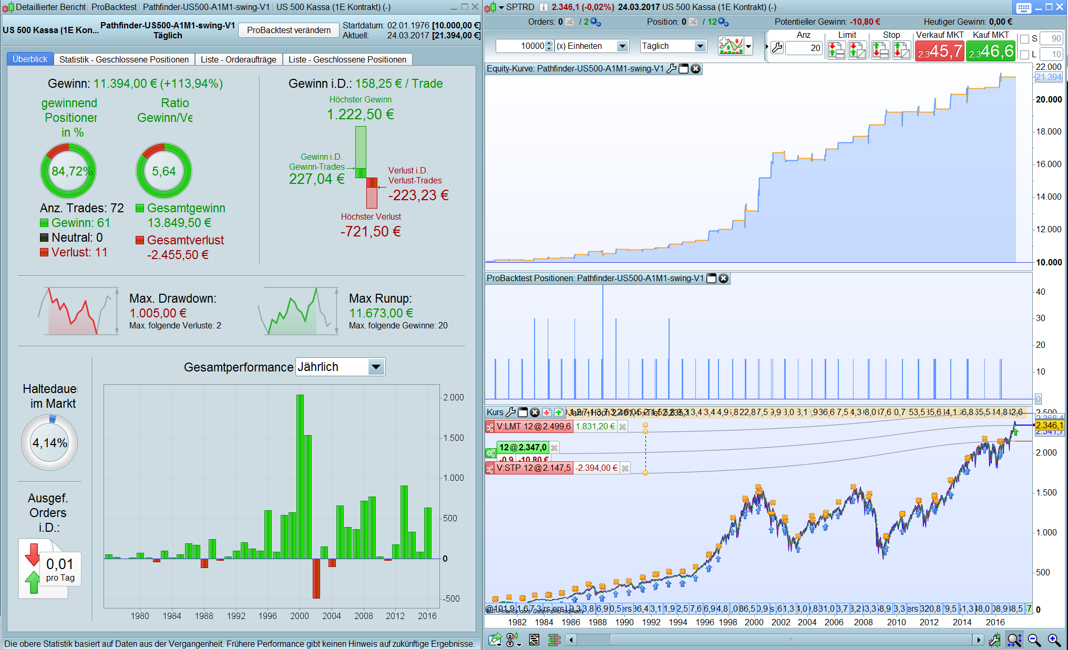Expand the Täglich timeframe dropdown
Screen dimensions: 1068x650
(x=700, y=46)
